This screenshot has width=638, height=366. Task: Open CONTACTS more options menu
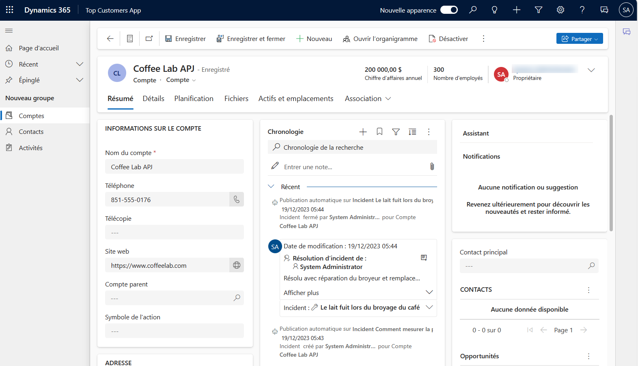(588, 290)
